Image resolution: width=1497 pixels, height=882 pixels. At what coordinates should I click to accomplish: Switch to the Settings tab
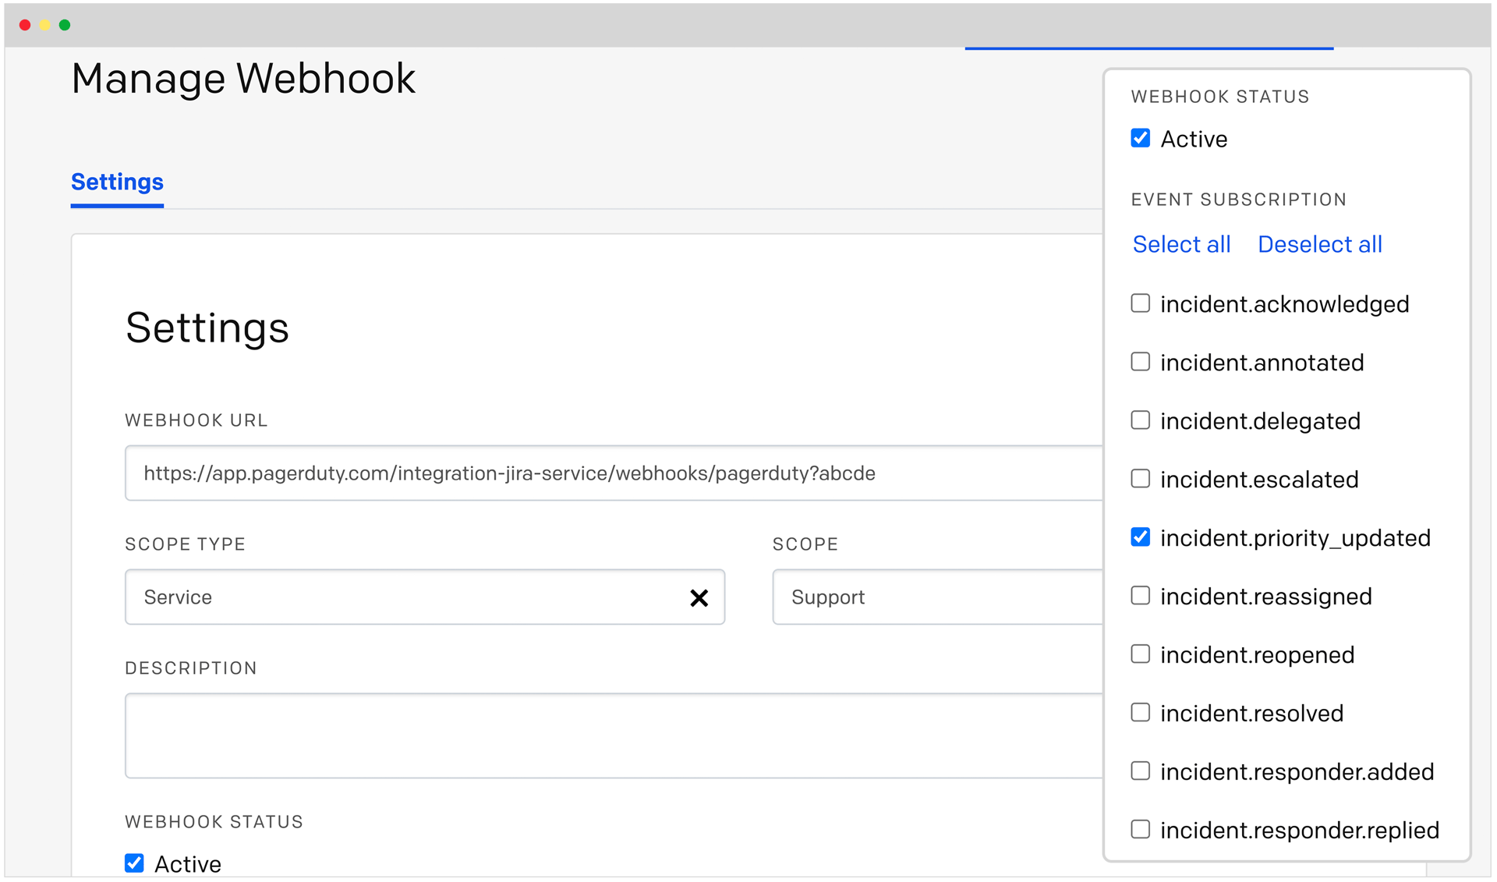117,182
